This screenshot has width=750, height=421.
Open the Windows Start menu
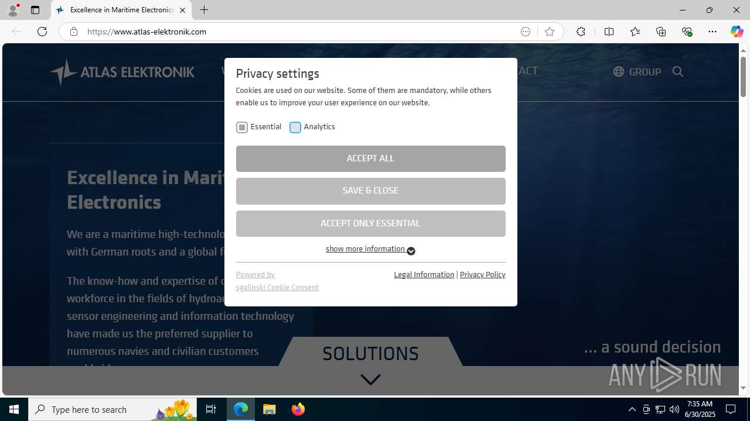(x=14, y=409)
